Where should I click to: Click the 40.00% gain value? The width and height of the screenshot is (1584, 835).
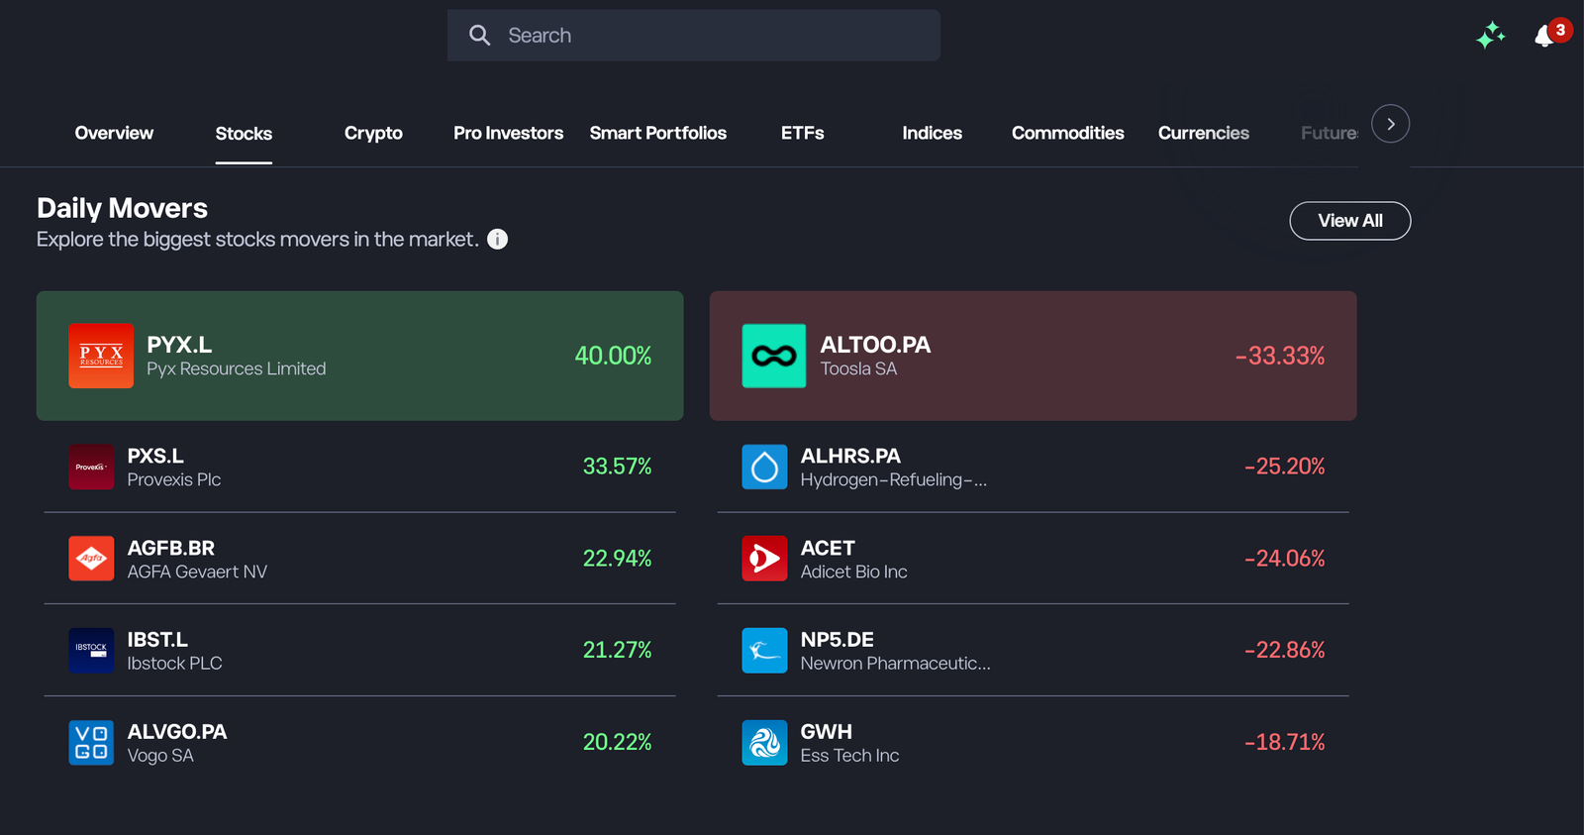(x=613, y=356)
